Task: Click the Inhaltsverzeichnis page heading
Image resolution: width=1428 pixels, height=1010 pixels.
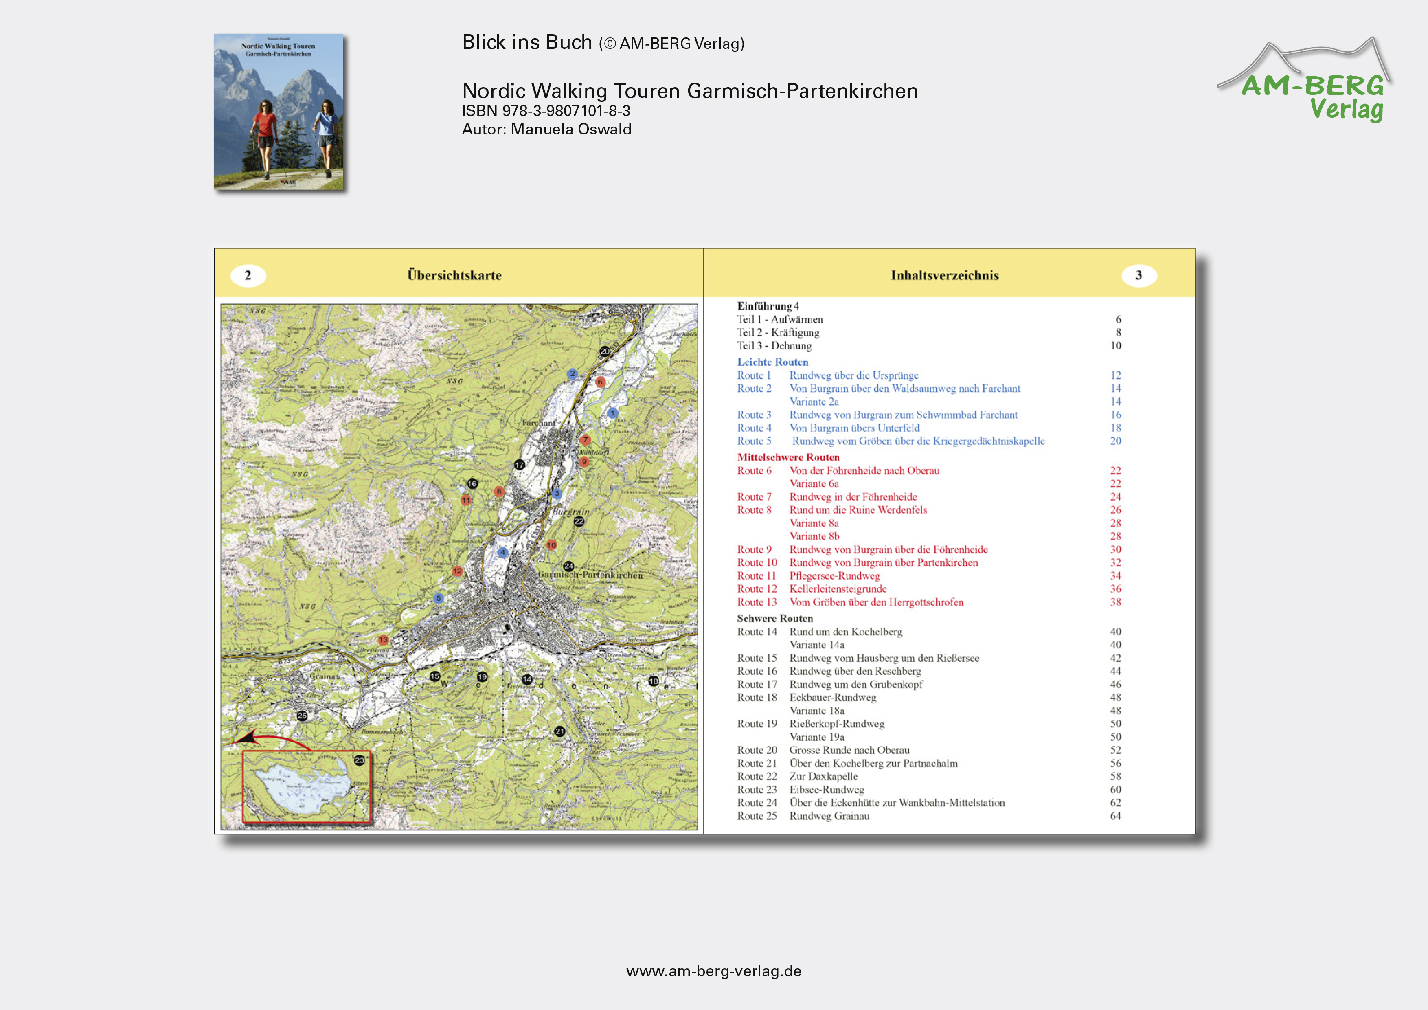Action: 945,276
